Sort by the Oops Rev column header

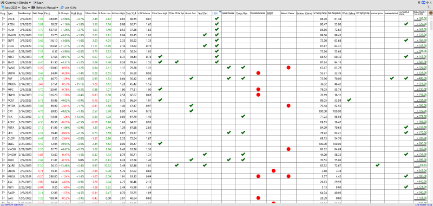pyautogui.click(x=242, y=13)
